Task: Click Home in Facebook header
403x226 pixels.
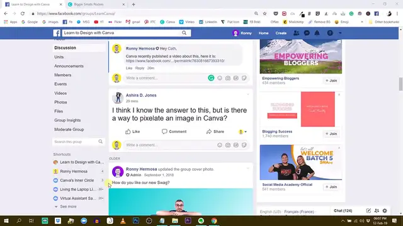Action: click(263, 33)
